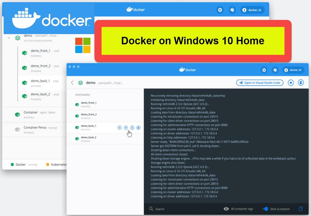The height and width of the screenshot is (216, 311).
Task: Click the demo stack icon in back window
Action: click(18, 38)
